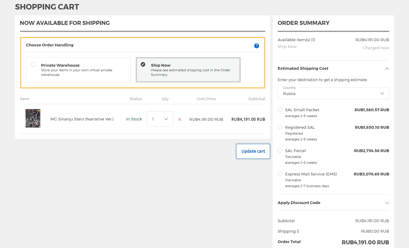The height and width of the screenshot is (248, 409).
Task: Click the Private Warehouse title text
Action: coord(60,65)
